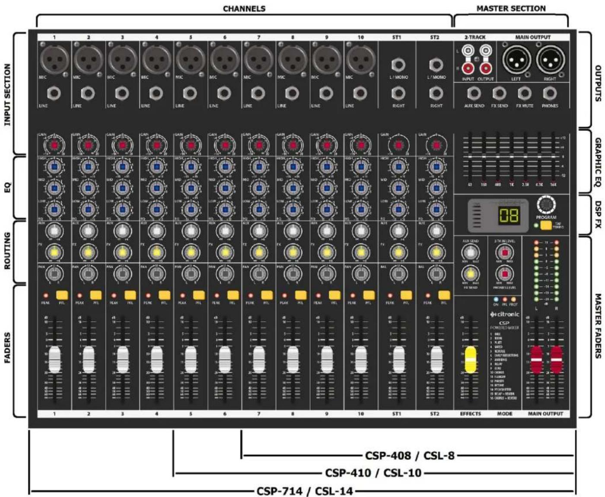Click the blue ON indicator LED
Image resolution: width=605 pixels, height=497 pixels.
(x=496, y=299)
